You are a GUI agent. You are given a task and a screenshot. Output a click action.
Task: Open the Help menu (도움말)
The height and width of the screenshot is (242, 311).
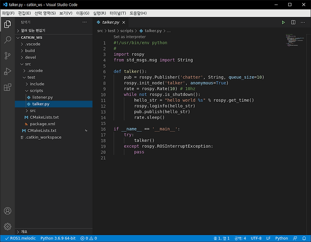pyautogui.click(x=138, y=13)
